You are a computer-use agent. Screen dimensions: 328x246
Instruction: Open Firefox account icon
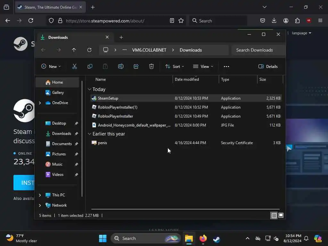[286, 20]
